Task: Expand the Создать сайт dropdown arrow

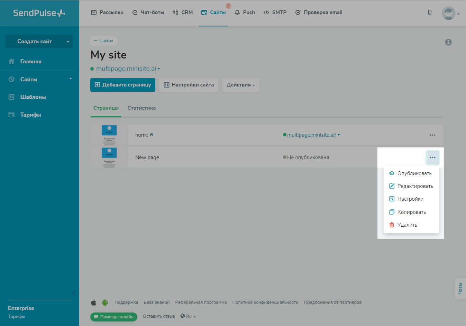Action: pyautogui.click(x=68, y=42)
